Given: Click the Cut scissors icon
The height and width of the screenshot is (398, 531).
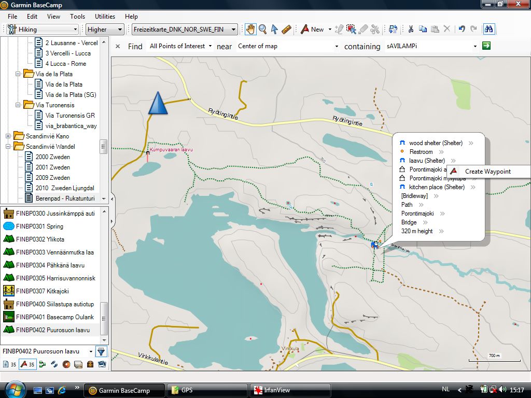Looking at the screenshot, I should tap(410, 30).
